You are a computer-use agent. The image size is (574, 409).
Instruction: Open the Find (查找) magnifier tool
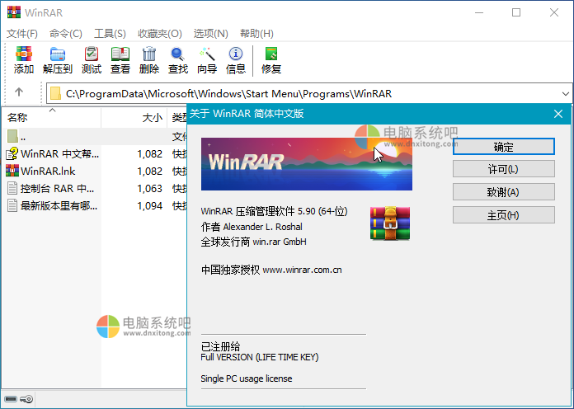pos(178,60)
